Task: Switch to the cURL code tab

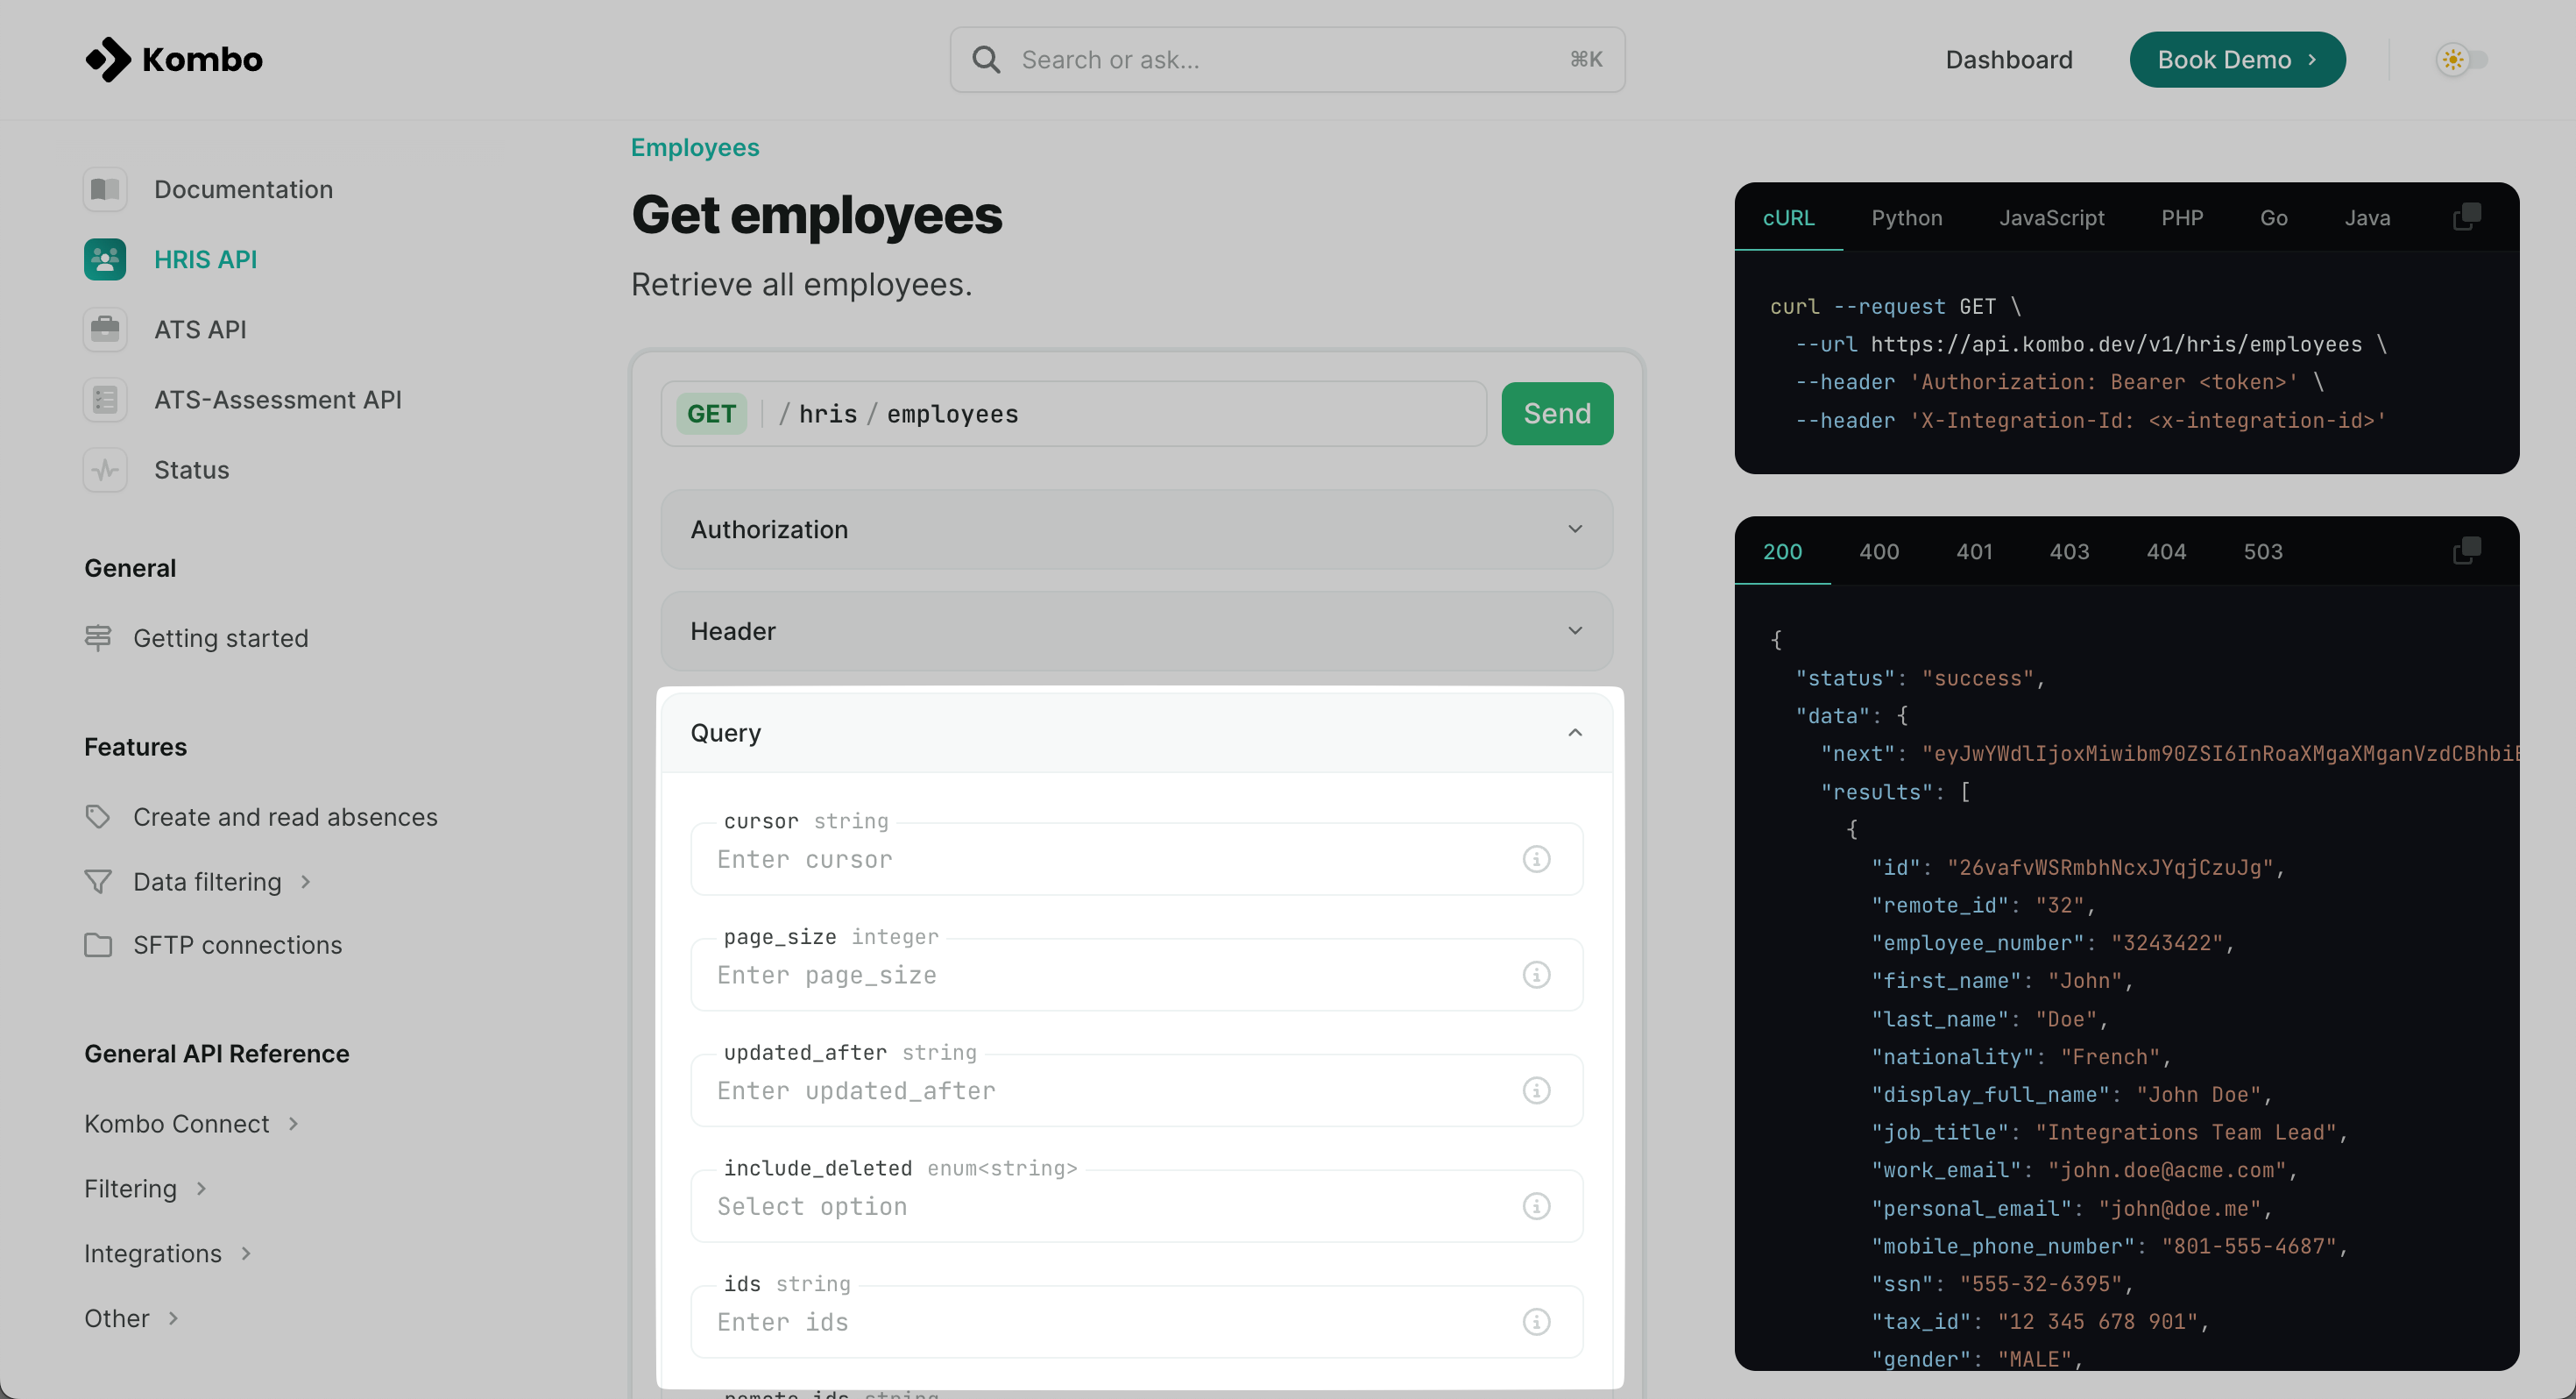Action: 1788,217
